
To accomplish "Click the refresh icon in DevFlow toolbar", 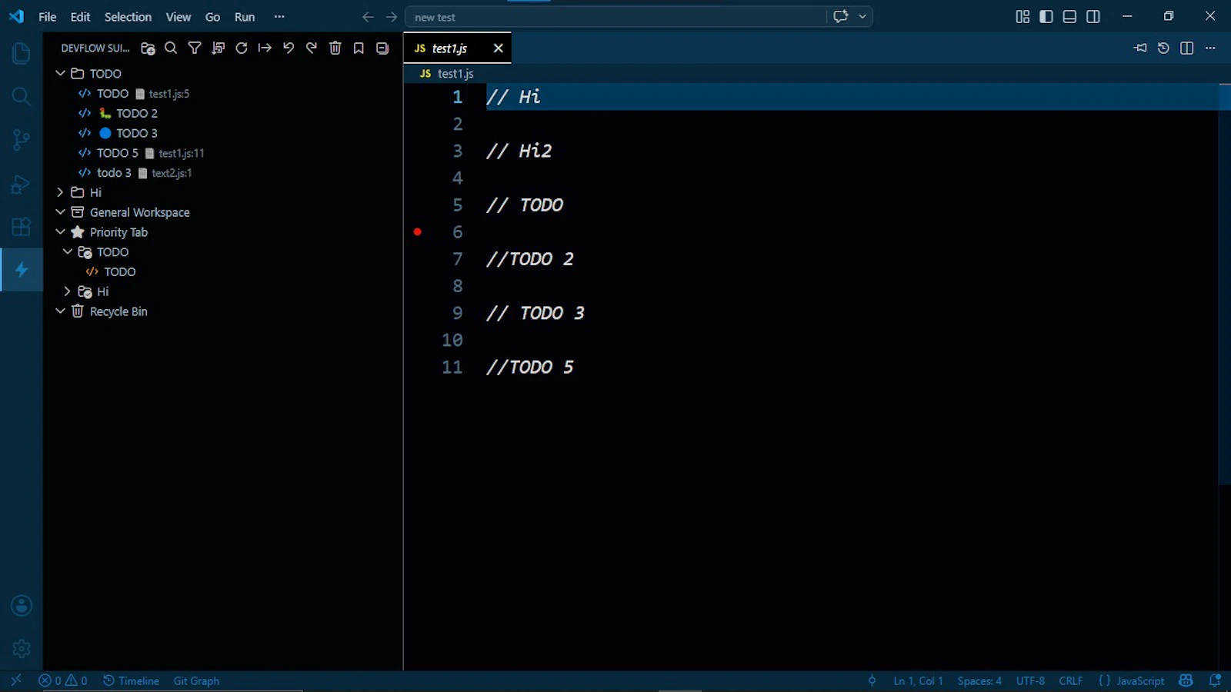I will coord(242,48).
